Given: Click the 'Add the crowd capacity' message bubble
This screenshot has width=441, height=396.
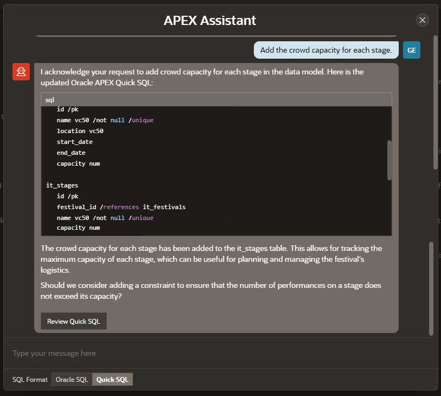Looking at the screenshot, I should [325, 50].
